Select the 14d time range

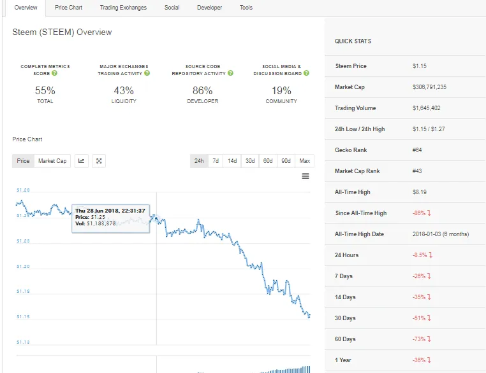coord(232,161)
